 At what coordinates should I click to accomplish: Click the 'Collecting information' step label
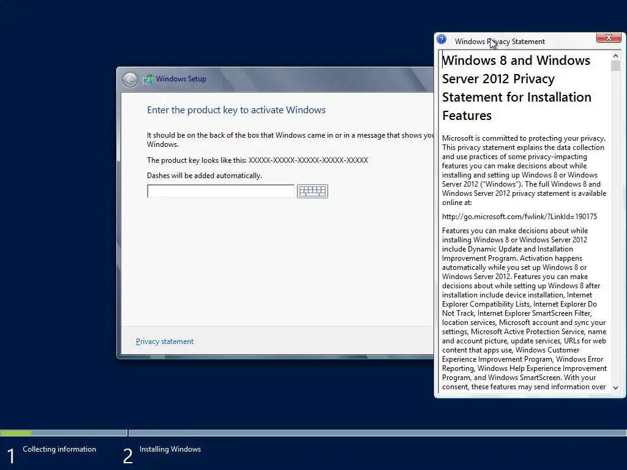59,449
